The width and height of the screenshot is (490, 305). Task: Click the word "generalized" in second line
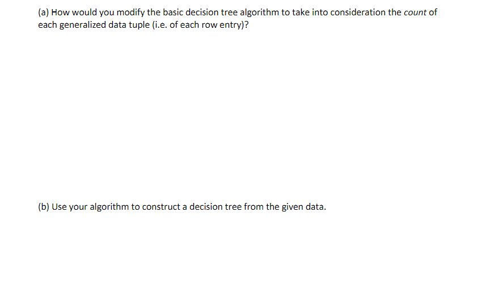[83, 25]
